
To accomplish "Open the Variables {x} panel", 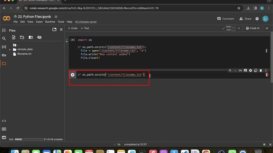I will pos(4,47).
